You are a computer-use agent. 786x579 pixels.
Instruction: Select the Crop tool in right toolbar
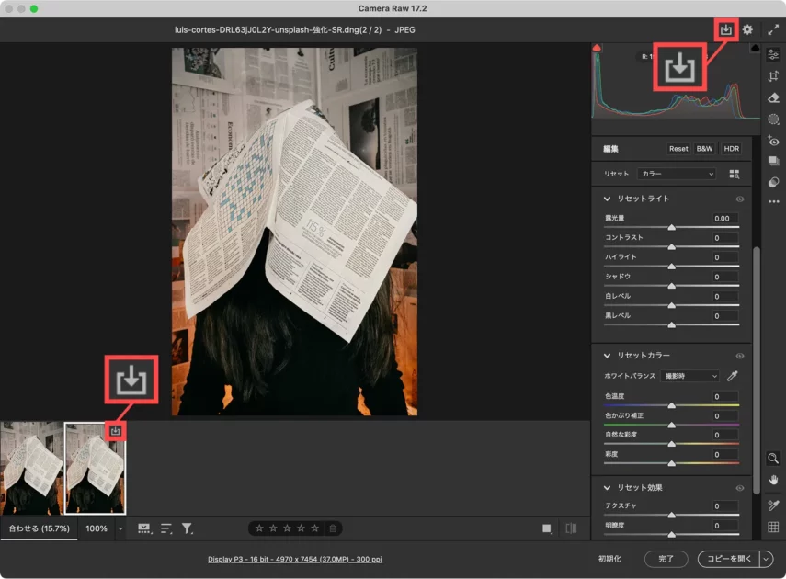(773, 76)
